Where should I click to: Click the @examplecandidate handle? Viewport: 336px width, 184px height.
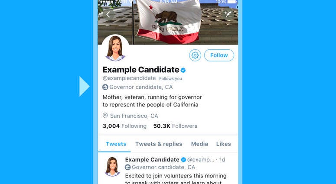tap(129, 78)
